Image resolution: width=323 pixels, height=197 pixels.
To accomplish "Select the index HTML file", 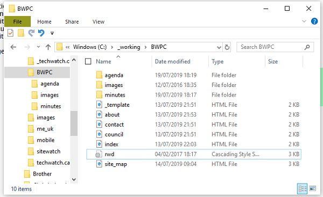I will [111, 144].
